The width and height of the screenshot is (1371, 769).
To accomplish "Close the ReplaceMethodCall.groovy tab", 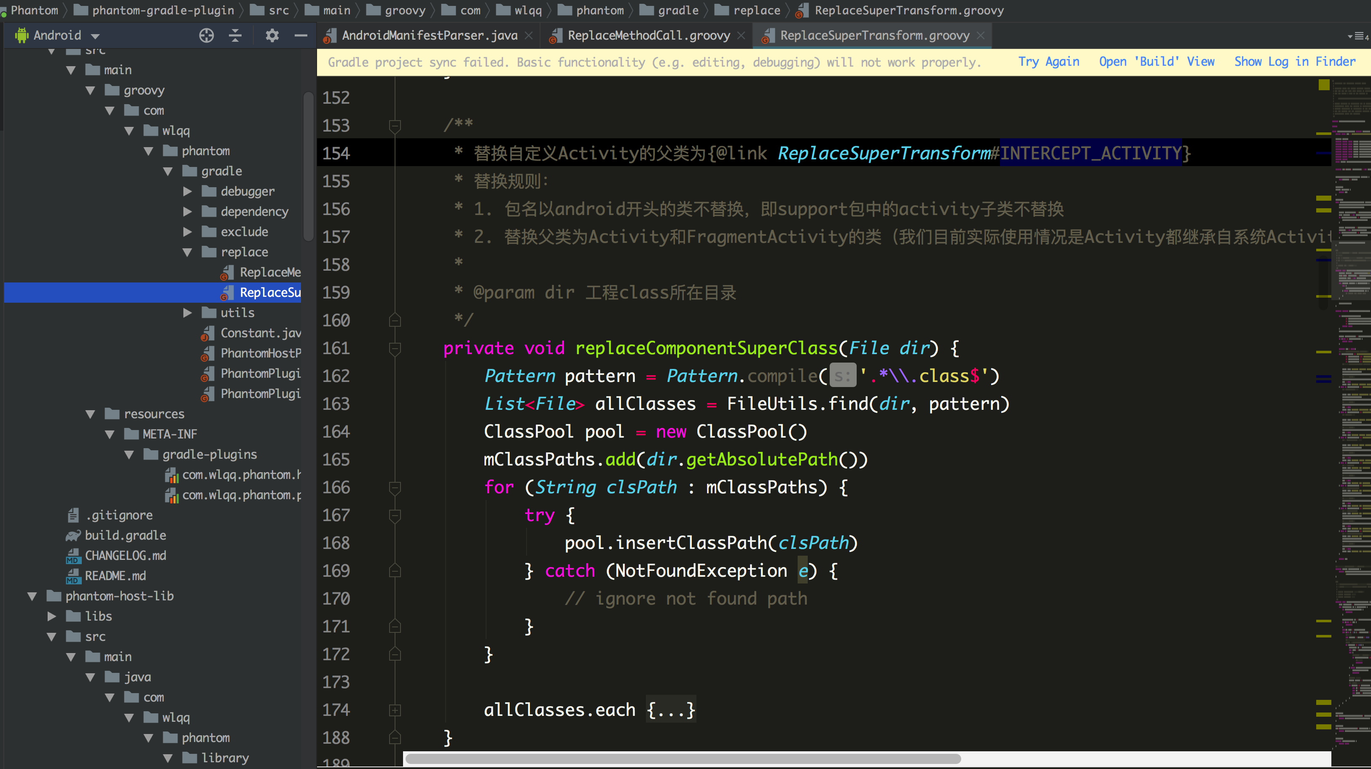I will point(741,36).
